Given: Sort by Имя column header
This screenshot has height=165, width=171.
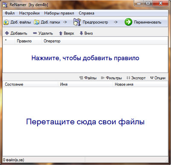Looking at the screenshot, I should 85,84.
